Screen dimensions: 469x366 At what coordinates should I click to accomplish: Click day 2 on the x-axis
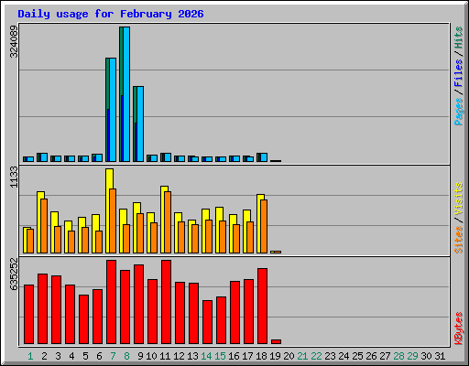(x=44, y=356)
